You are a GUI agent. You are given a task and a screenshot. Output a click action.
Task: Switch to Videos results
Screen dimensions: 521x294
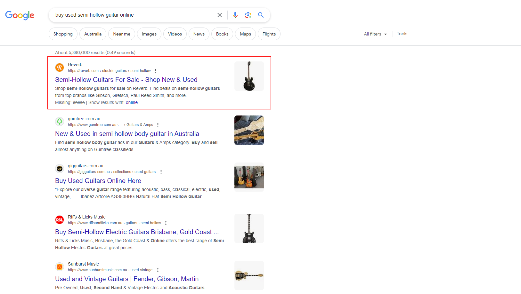[175, 34]
